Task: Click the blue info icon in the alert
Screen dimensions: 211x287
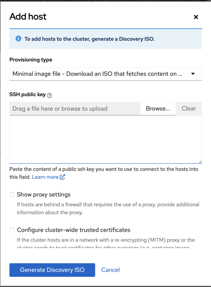Action: click(x=18, y=39)
